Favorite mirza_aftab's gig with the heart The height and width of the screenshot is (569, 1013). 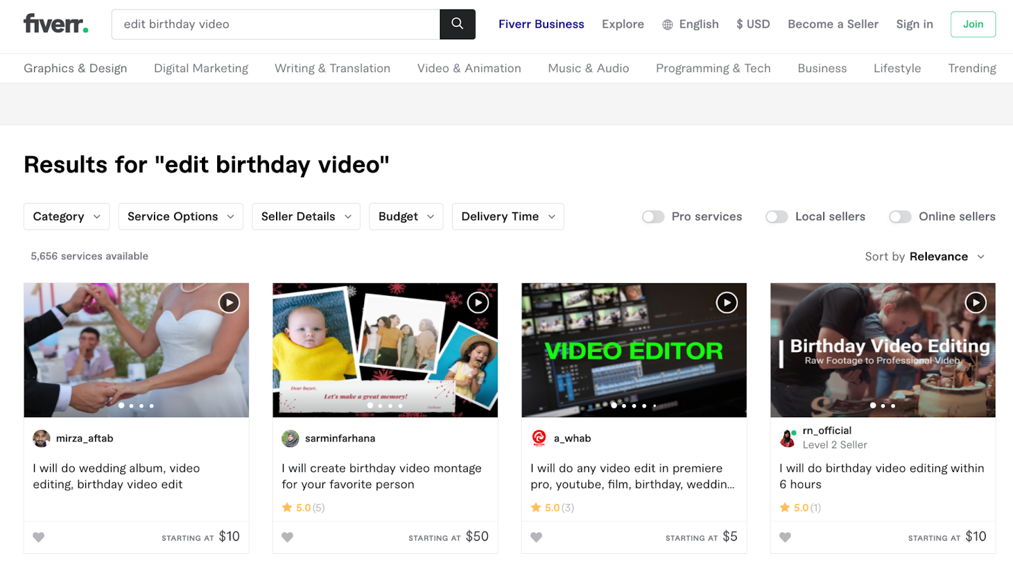pos(39,537)
